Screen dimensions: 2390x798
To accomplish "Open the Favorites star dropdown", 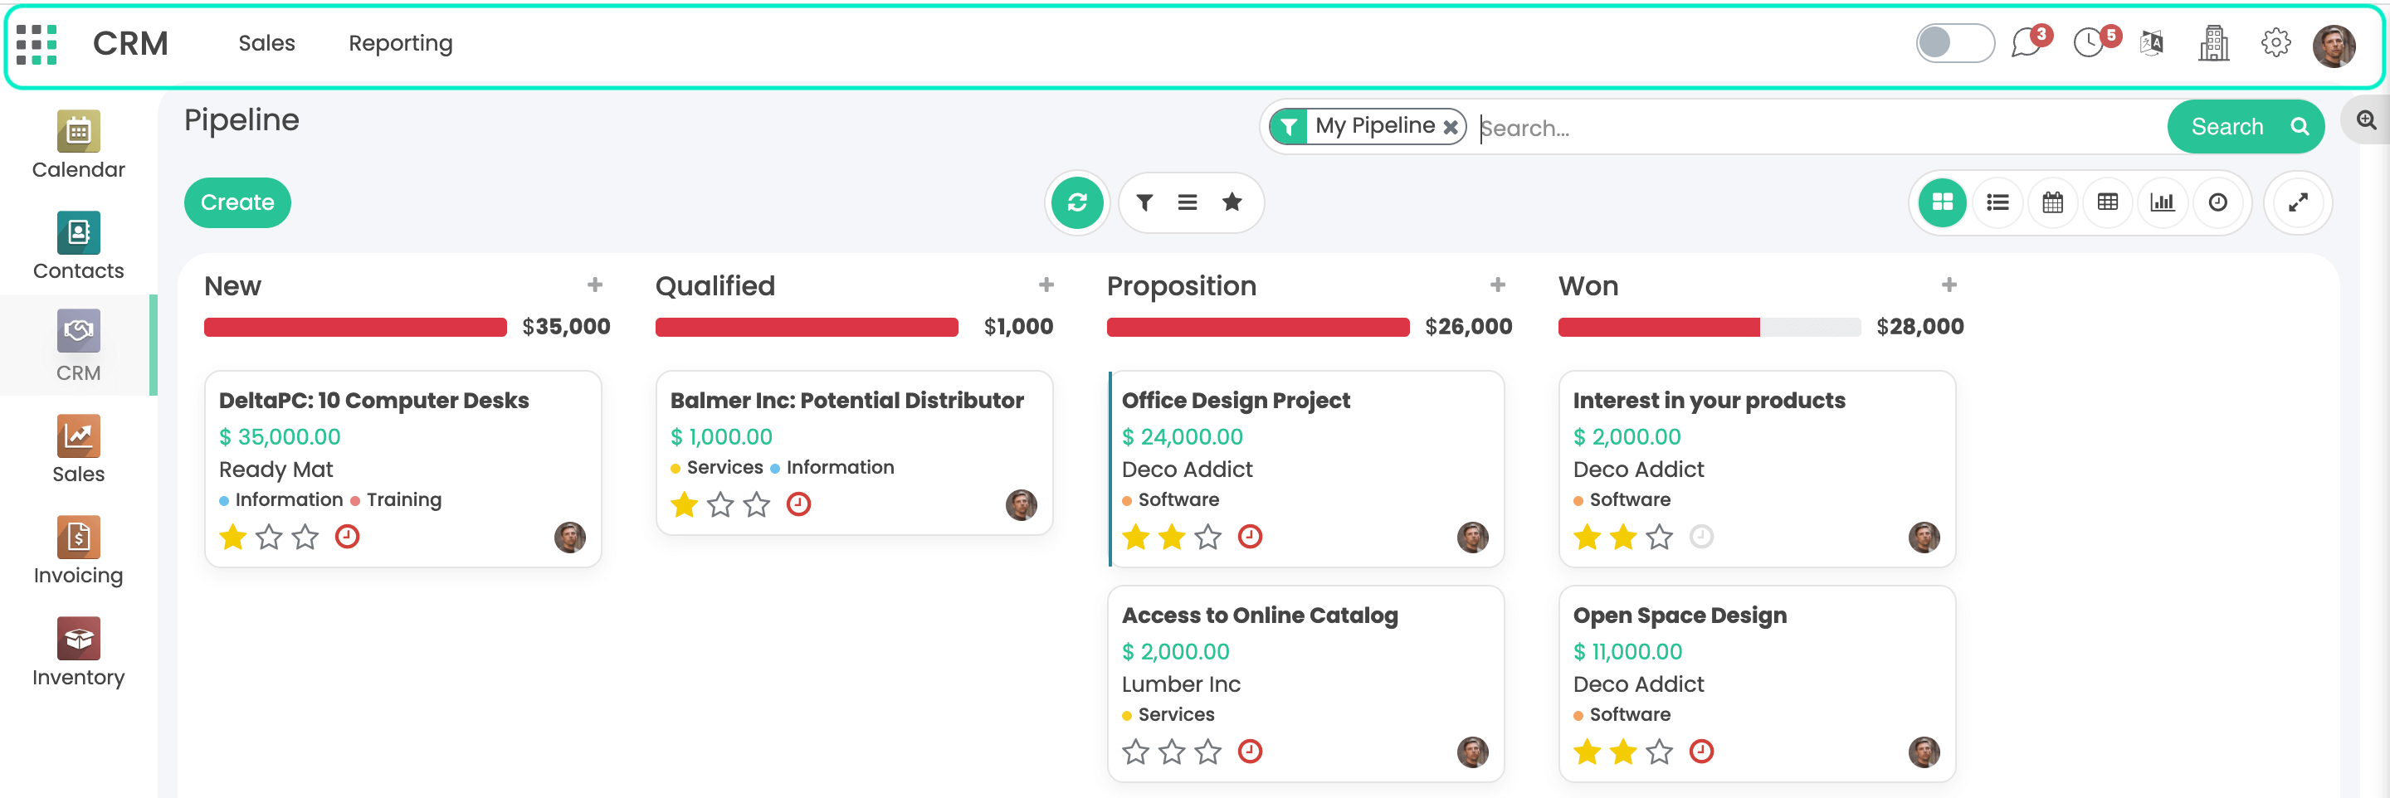I will click(x=1232, y=202).
